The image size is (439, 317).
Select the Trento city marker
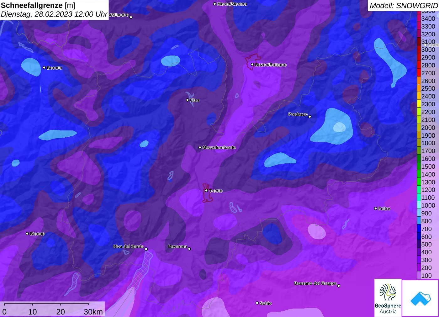pos(206,191)
